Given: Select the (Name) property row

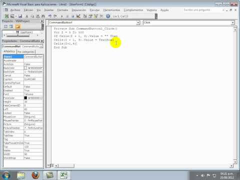Looking at the screenshot, I should pos(23,56).
